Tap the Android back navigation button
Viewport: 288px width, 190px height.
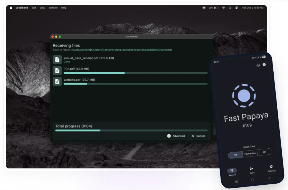[269, 178]
